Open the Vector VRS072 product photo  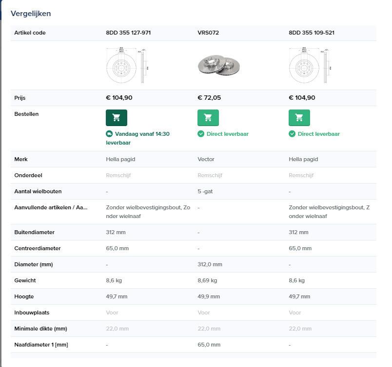[x=219, y=65]
